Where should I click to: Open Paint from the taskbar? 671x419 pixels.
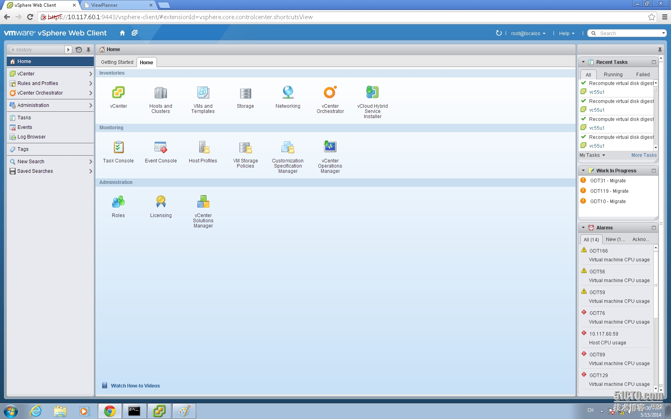pos(184,411)
